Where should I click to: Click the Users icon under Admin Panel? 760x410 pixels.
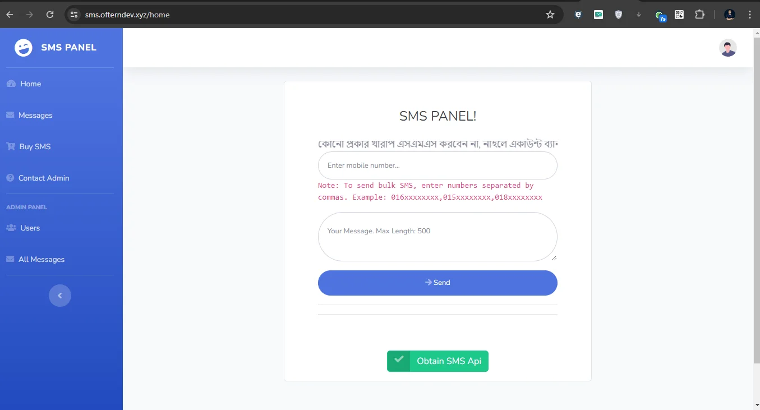click(x=10, y=228)
